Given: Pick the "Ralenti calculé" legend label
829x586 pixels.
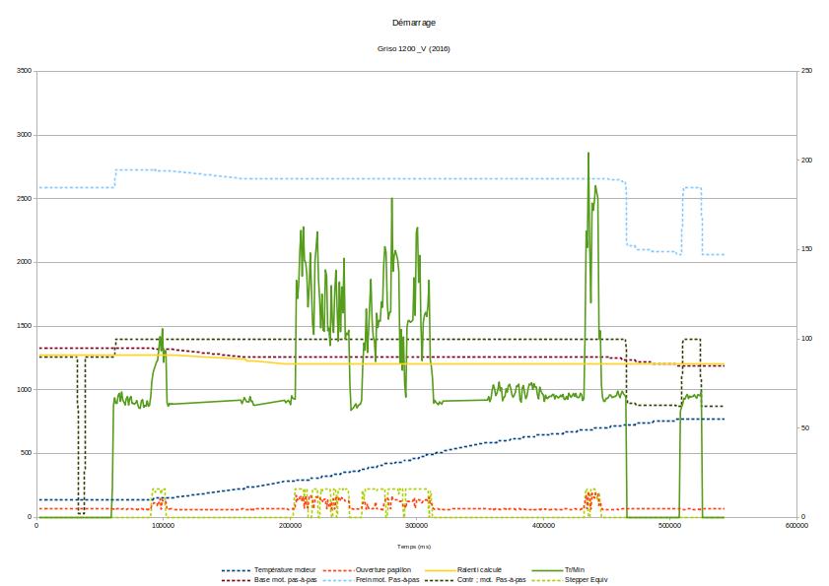Looking at the screenshot, I should tap(479, 569).
